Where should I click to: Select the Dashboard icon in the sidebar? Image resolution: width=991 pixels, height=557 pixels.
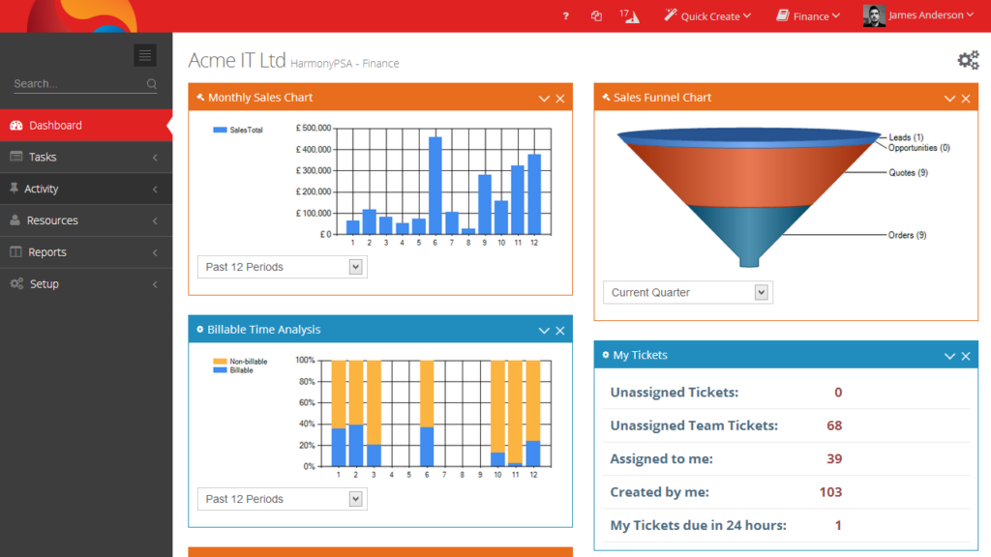tap(16, 125)
